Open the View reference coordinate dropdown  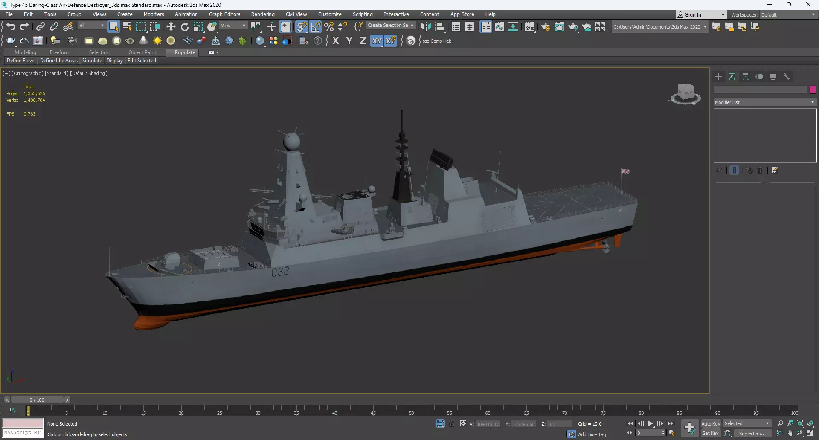point(233,26)
